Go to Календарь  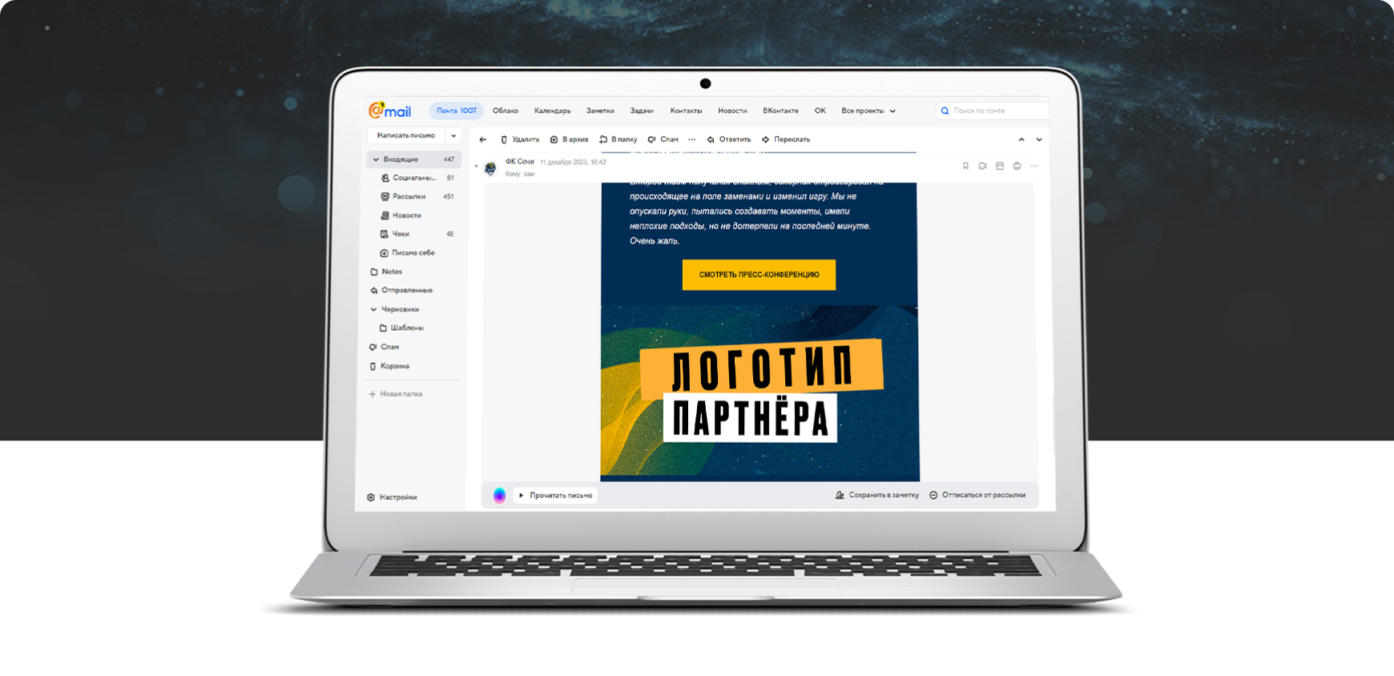[553, 111]
